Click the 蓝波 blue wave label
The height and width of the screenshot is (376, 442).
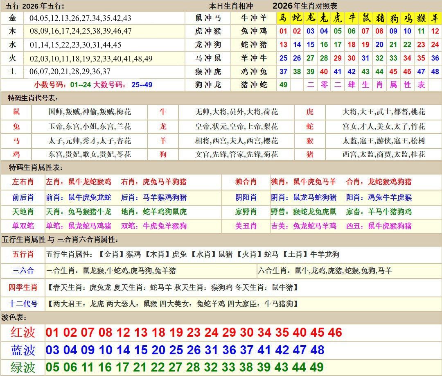23,350
